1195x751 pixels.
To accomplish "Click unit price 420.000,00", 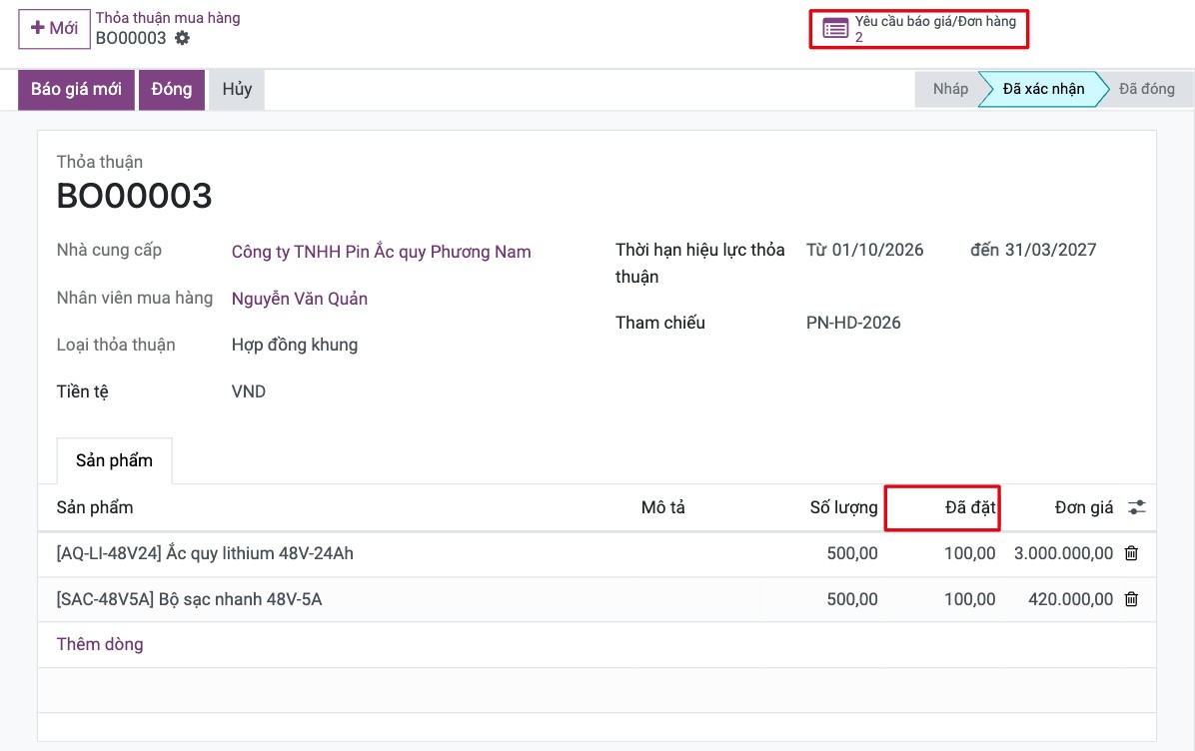I will point(1071,599).
